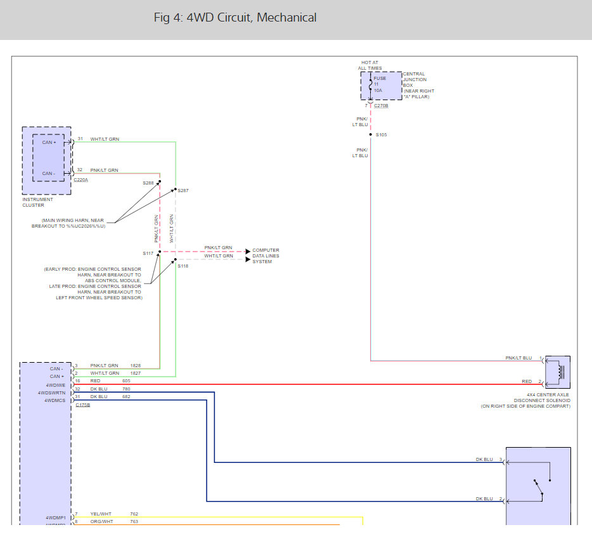Screen dimensions: 592x539
Task: Click the C270B connector label
Action: (381, 106)
